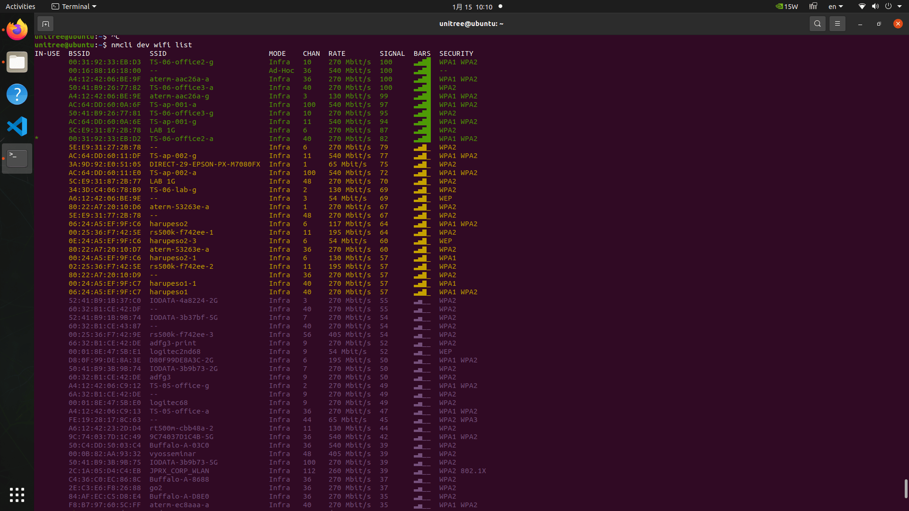Click the NVIDIA 15W power indicator

tap(787, 7)
